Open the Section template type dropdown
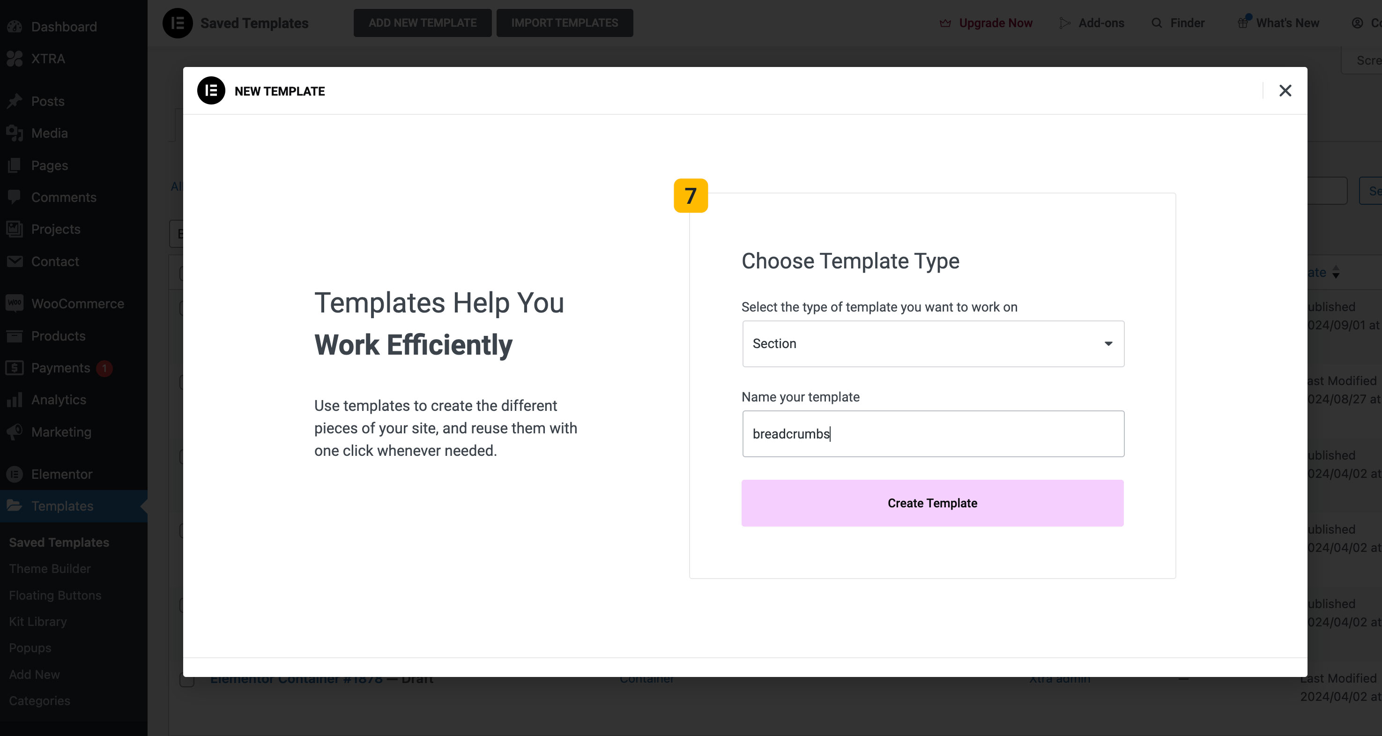The width and height of the screenshot is (1382, 736). point(933,344)
